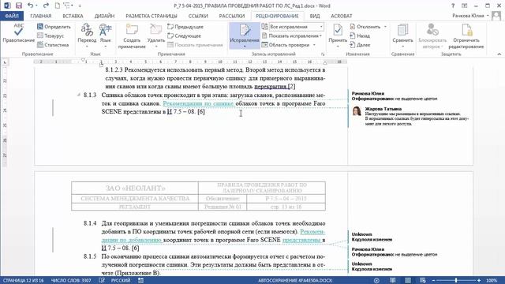Viewport: 505px width, 284px height.
Task: Switch to the ACROBAT tab
Action: pyautogui.click(x=342, y=16)
